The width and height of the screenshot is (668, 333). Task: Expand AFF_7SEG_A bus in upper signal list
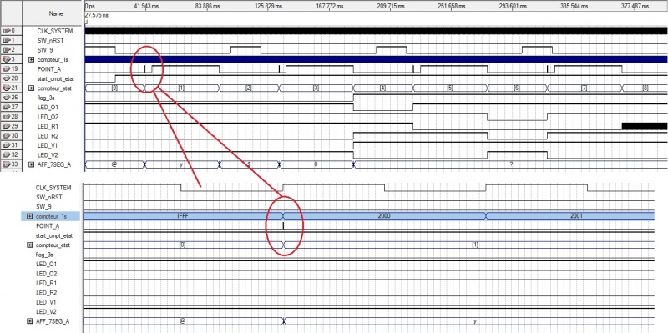coord(31,164)
